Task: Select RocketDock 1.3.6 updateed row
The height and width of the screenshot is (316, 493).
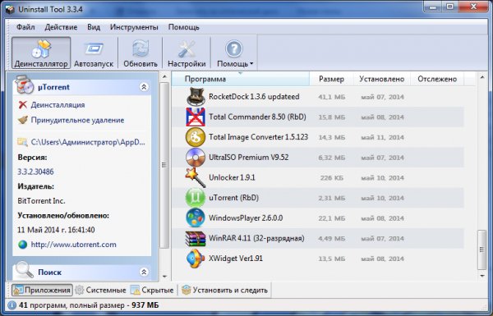Action: point(317,97)
